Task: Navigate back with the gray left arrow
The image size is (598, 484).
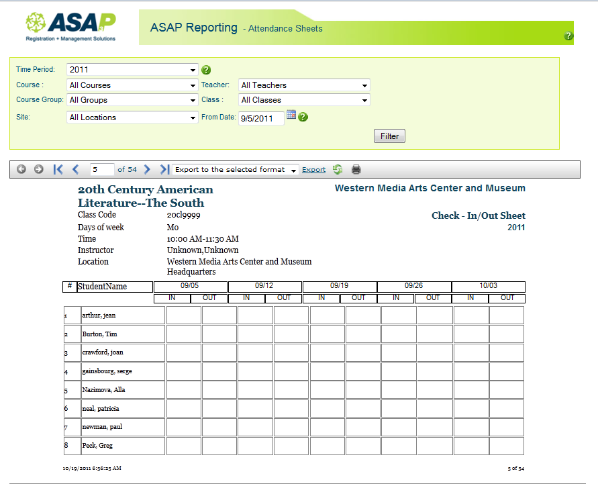Action: point(21,170)
